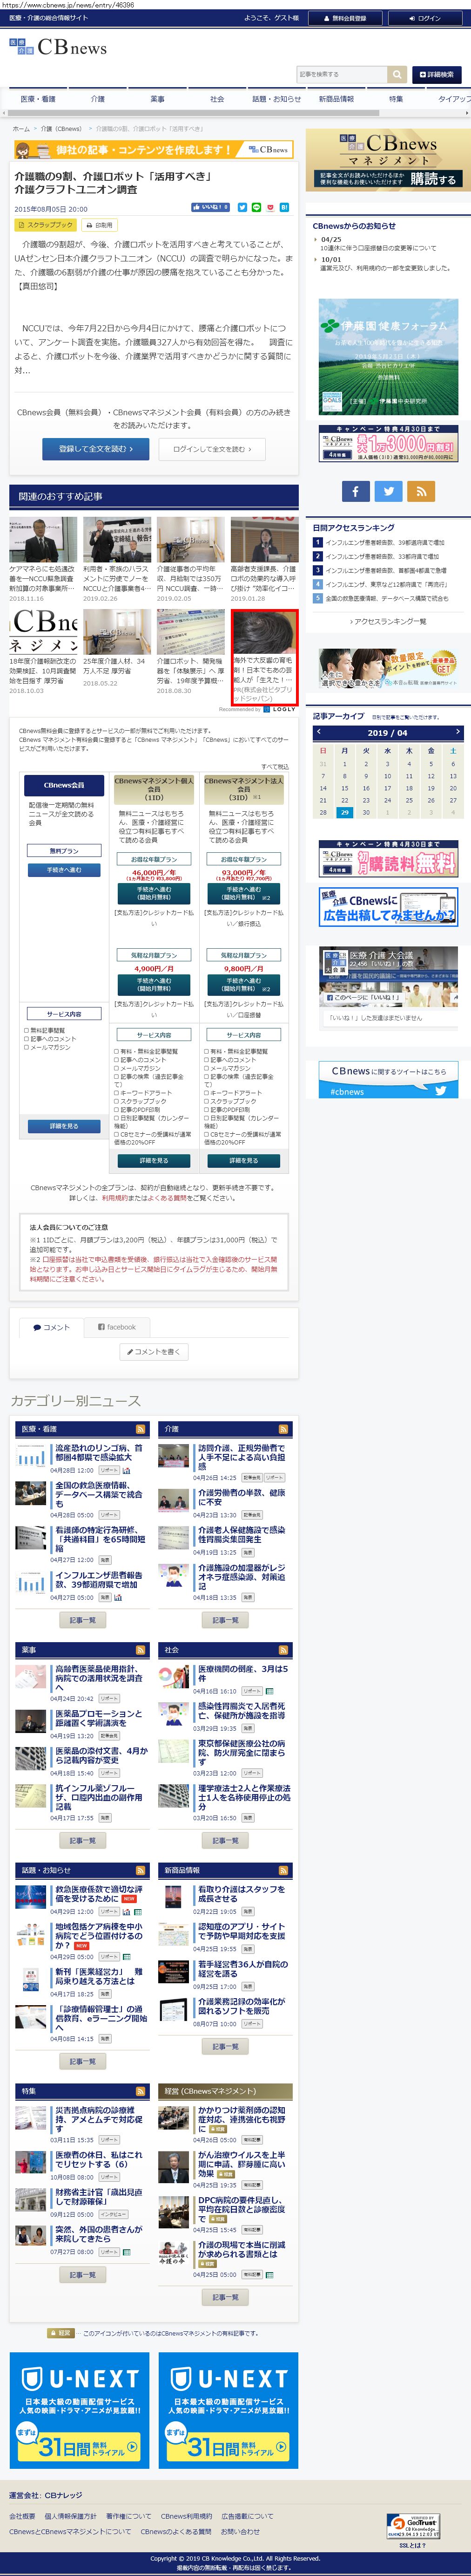This screenshot has height=2576, width=471.
Task: Click ログインして全文を読む button
Action: pos(212,449)
